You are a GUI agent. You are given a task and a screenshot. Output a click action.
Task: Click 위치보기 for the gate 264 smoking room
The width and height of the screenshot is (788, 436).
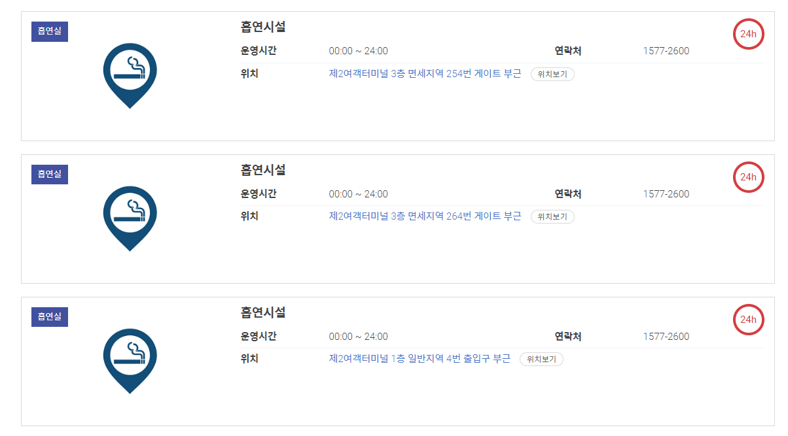coord(552,216)
